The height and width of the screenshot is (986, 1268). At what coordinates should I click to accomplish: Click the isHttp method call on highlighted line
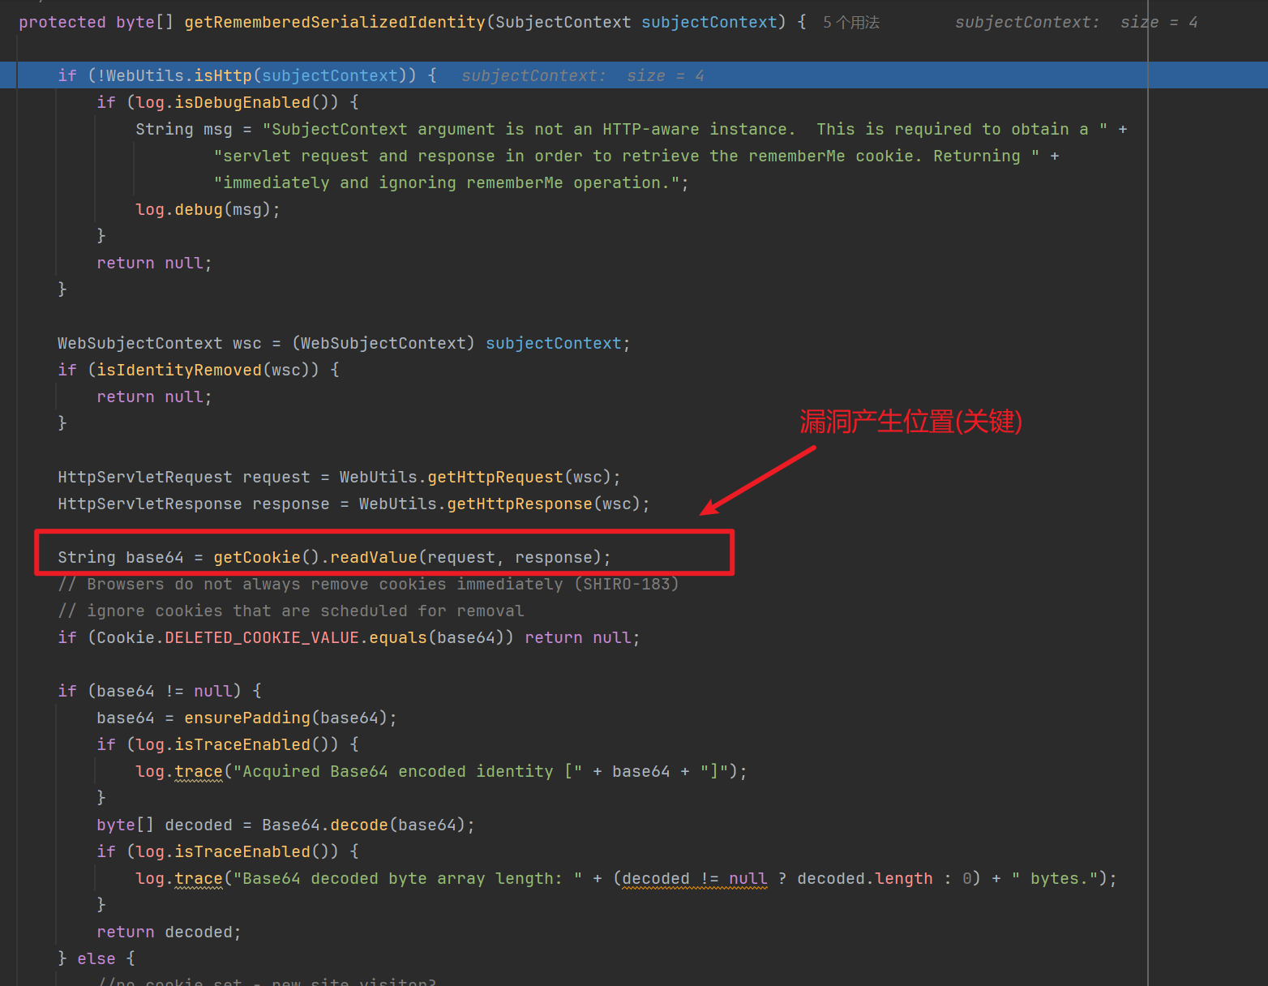coord(223,75)
